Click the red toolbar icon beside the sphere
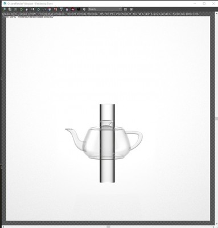The image size is (218, 228). (x=73, y=9)
